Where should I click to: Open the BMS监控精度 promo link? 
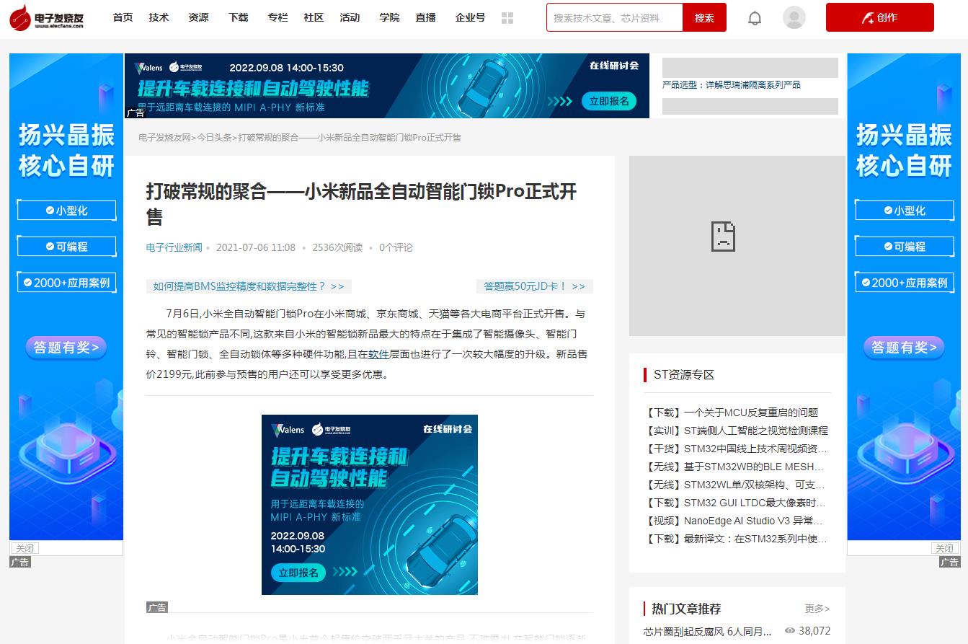pos(248,286)
